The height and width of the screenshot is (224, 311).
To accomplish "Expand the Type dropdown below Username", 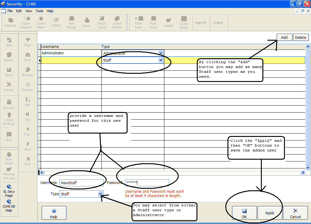I will 100,194.
